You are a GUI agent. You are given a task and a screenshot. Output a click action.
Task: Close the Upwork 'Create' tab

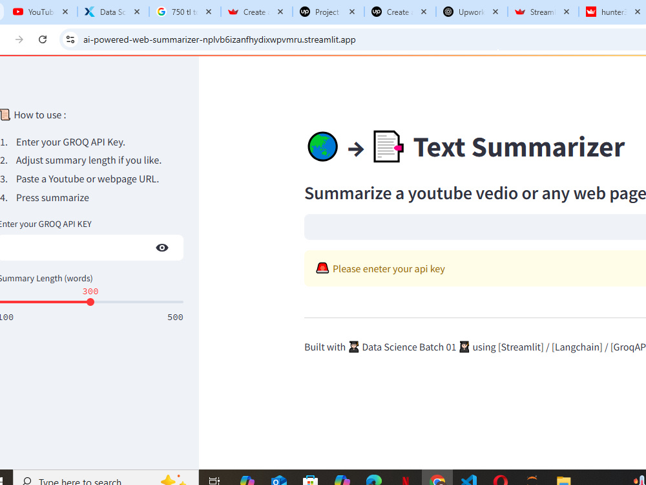[x=424, y=12]
